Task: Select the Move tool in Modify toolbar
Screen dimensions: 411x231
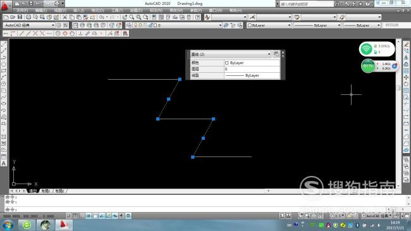Action: pos(407,77)
